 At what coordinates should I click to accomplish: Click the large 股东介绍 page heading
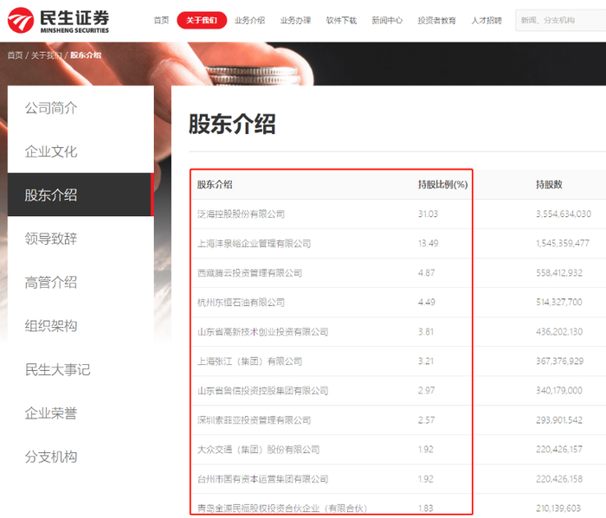click(232, 124)
